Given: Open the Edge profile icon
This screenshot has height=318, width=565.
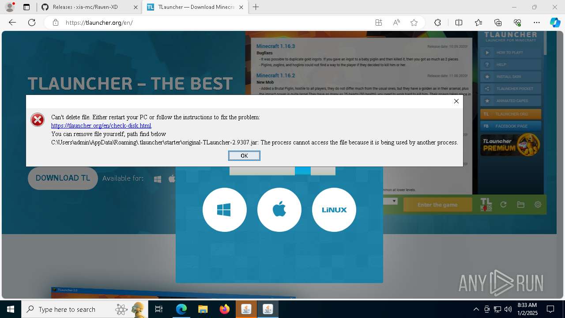Looking at the screenshot, I should tap(9, 7).
